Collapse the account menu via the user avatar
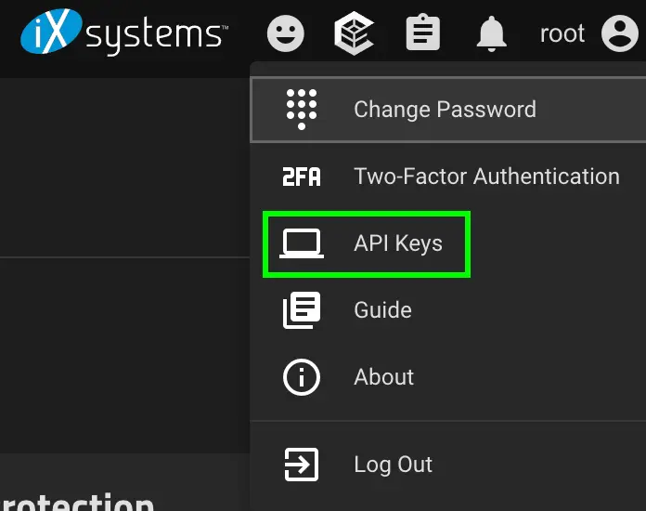The image size is (646, 511). (619, 34)
